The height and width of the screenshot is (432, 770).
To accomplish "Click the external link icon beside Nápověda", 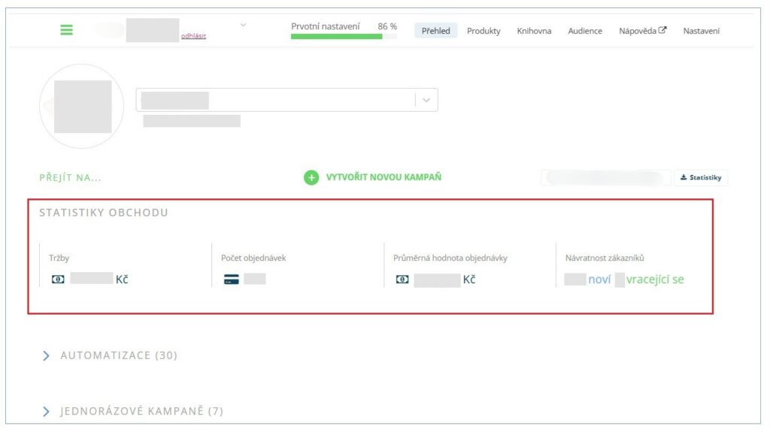I will point(662,31).
